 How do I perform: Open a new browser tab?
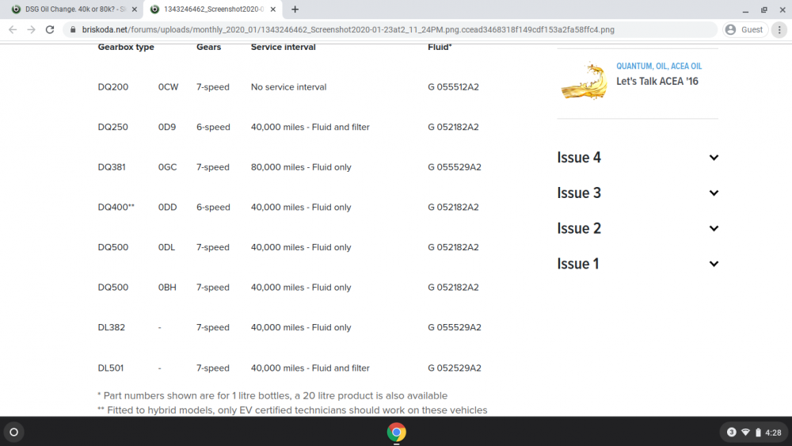(x=295, y=9)
